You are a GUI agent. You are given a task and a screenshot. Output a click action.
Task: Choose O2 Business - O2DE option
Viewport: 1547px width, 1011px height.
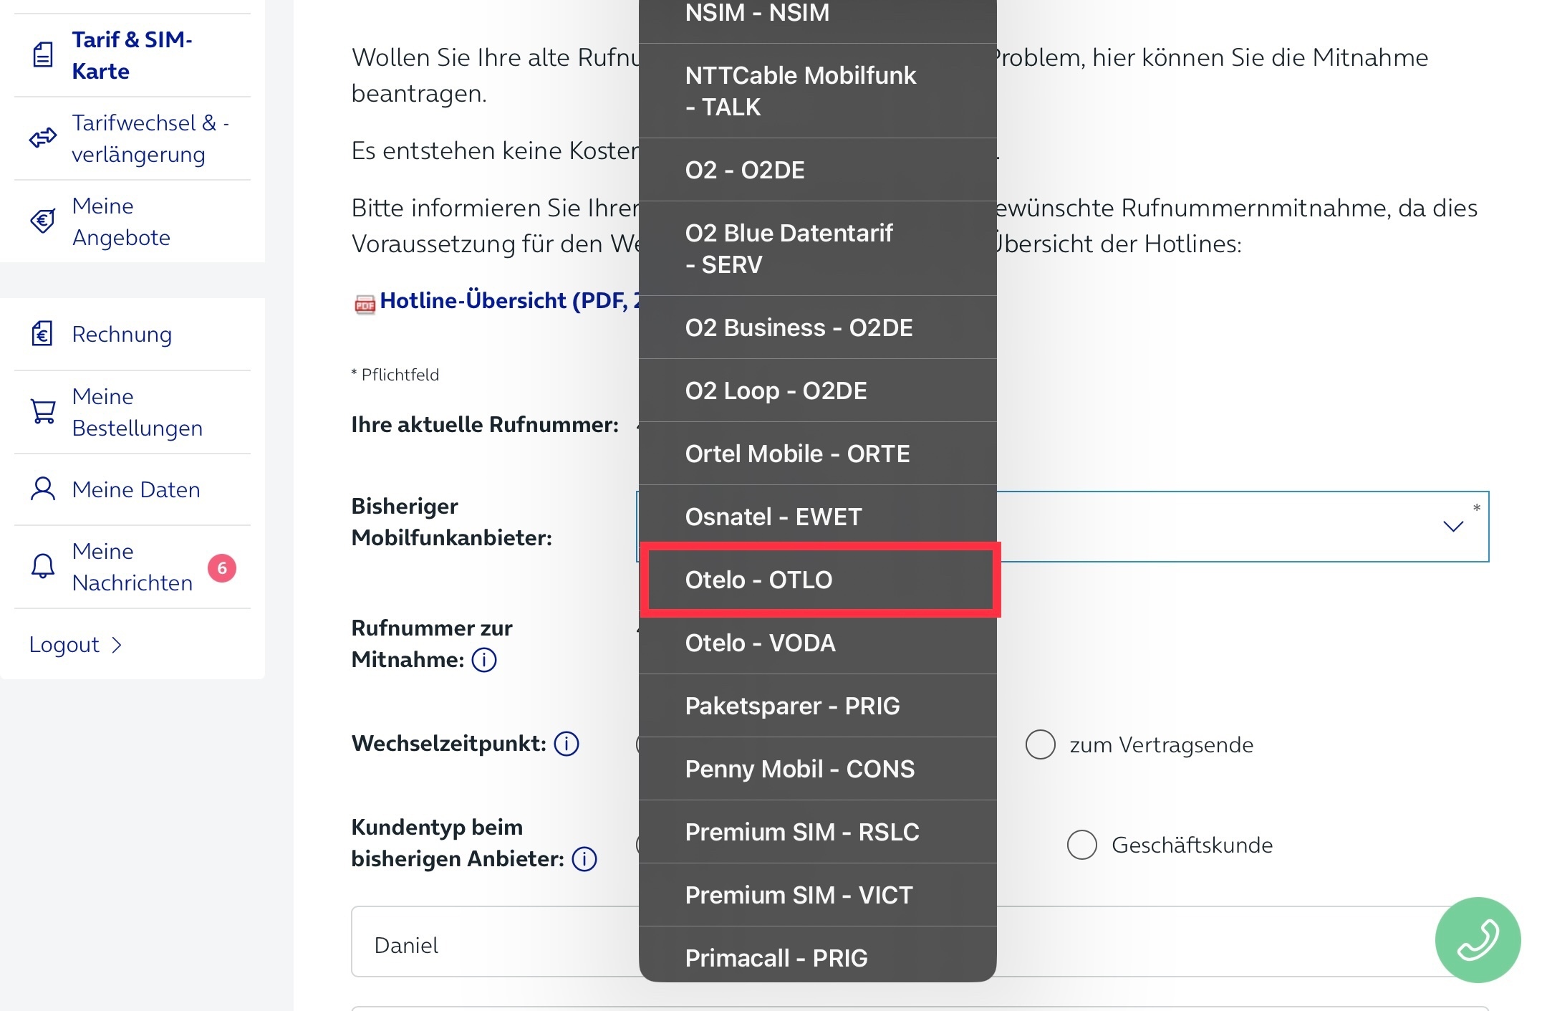tap(818, 327)
